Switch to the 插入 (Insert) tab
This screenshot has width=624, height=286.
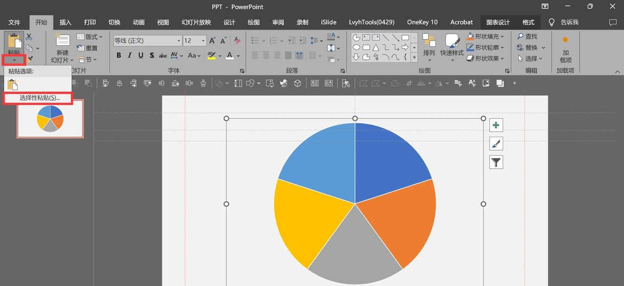coord(65,22)
